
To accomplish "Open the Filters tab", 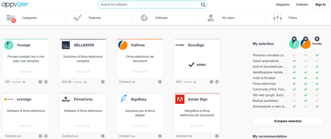I will pyautogui.click(x=298, y=18).
